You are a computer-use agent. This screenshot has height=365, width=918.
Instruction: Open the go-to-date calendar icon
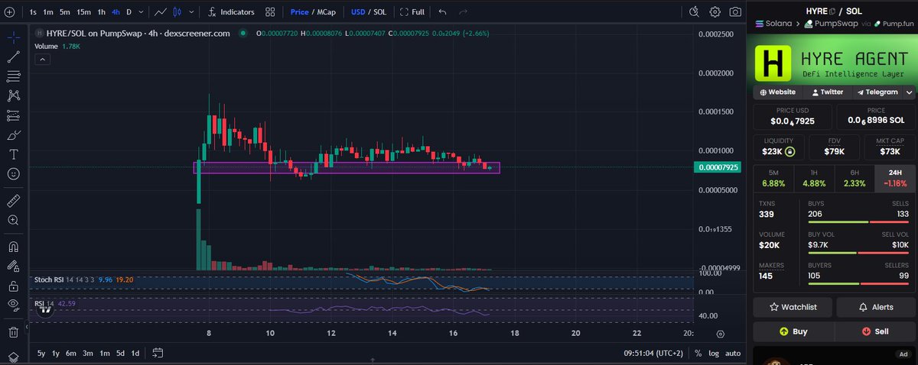pos(158,353)
